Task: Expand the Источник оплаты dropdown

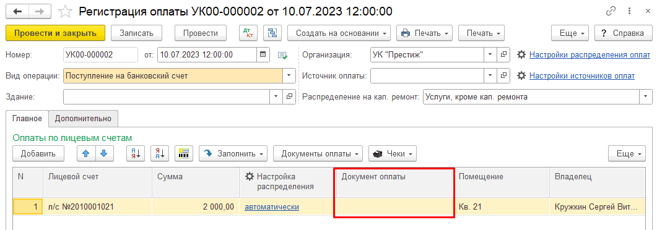Action: (491, 75)
